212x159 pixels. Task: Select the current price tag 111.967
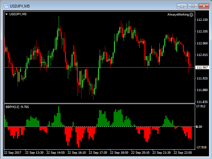[x=202, y=68]
